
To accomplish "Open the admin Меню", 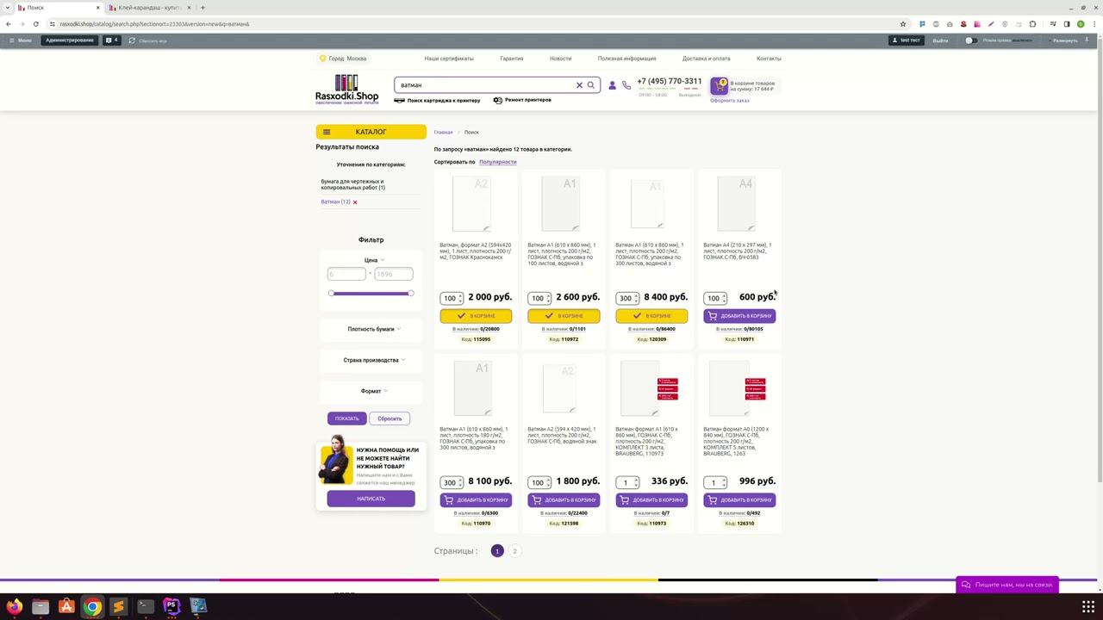I will (20, 40).
